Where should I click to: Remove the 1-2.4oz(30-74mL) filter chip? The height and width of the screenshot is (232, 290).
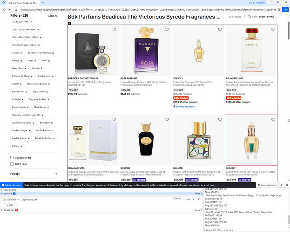[x=32, y=22]
